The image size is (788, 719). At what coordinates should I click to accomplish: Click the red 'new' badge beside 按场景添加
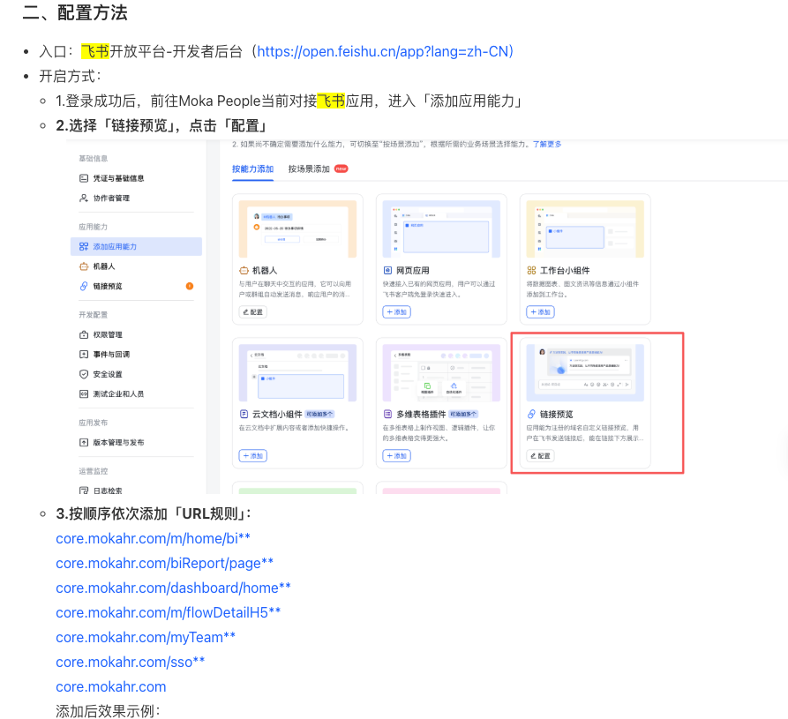click(341, 169)
